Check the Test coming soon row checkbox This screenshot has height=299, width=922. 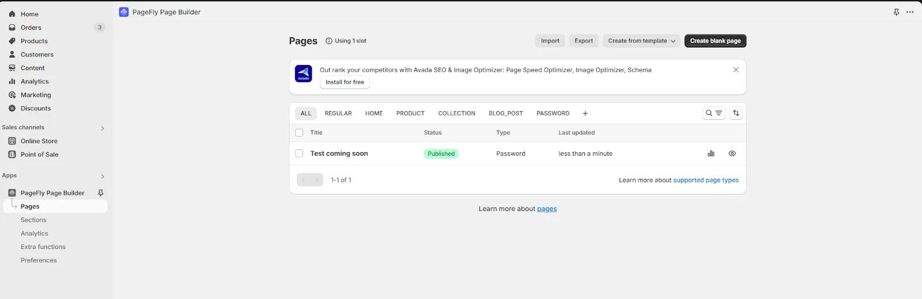299,154
